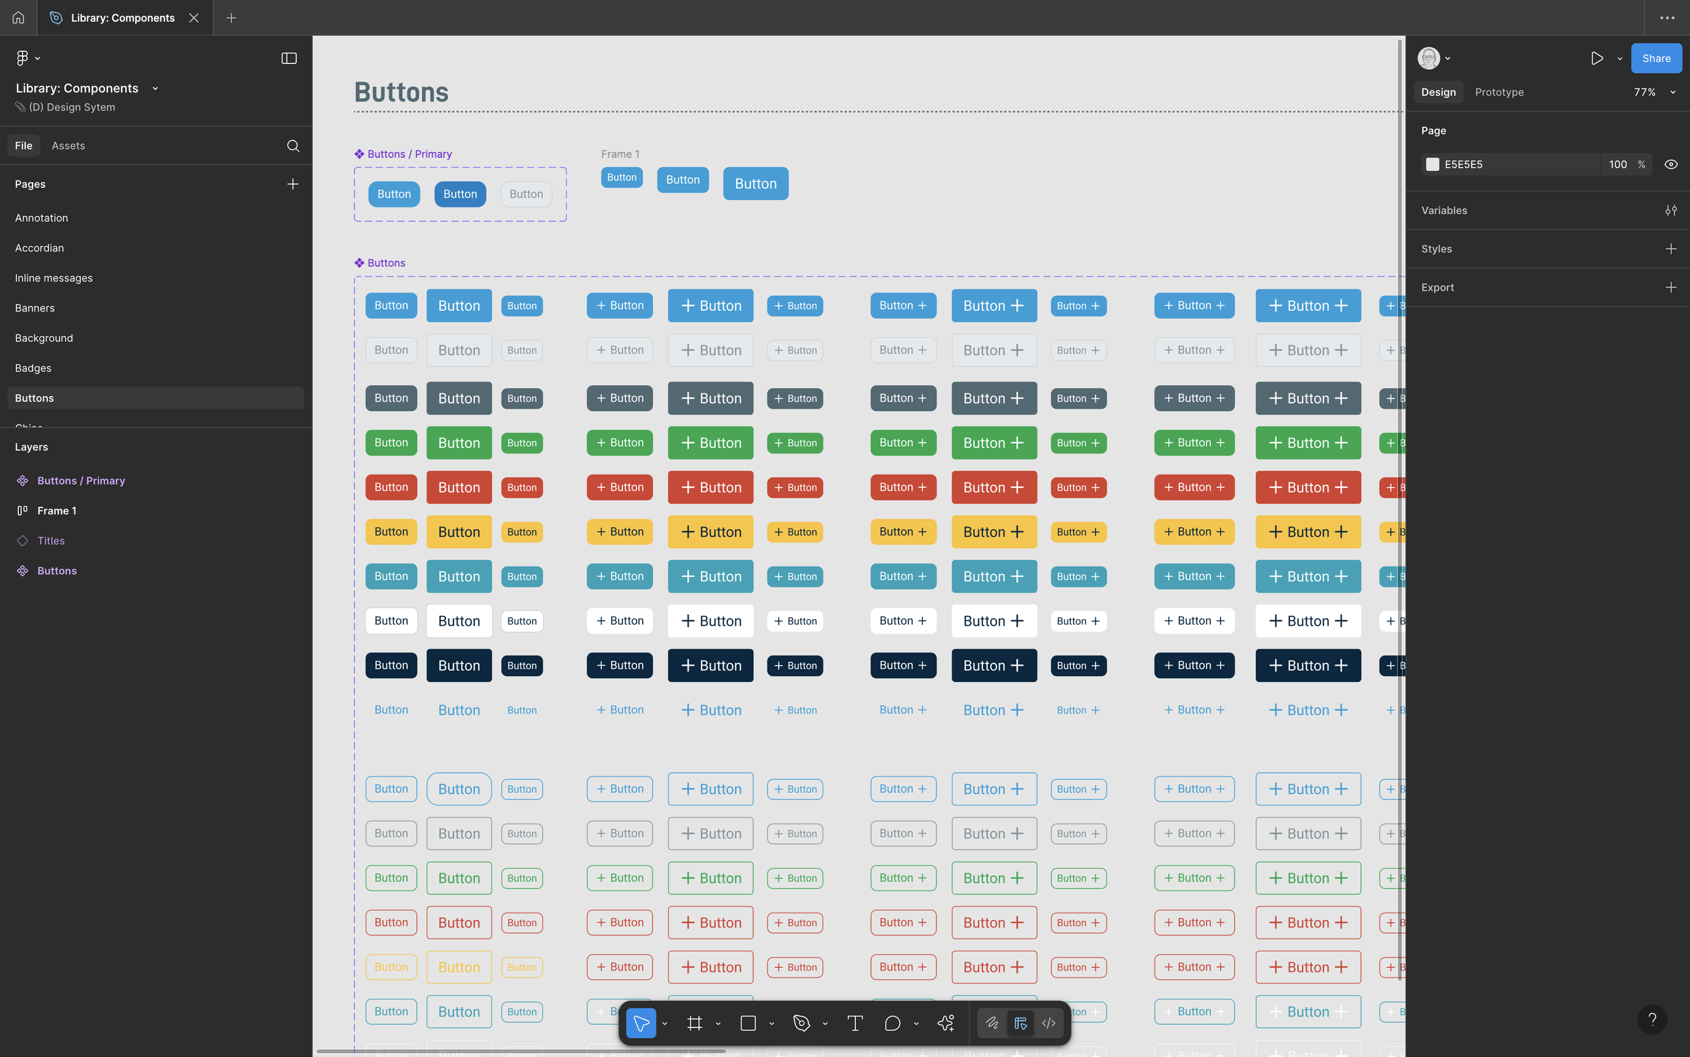This screenshot has width=1690, height=1057.
Task: Click the Share button
Action: [x=1655, y=58]
